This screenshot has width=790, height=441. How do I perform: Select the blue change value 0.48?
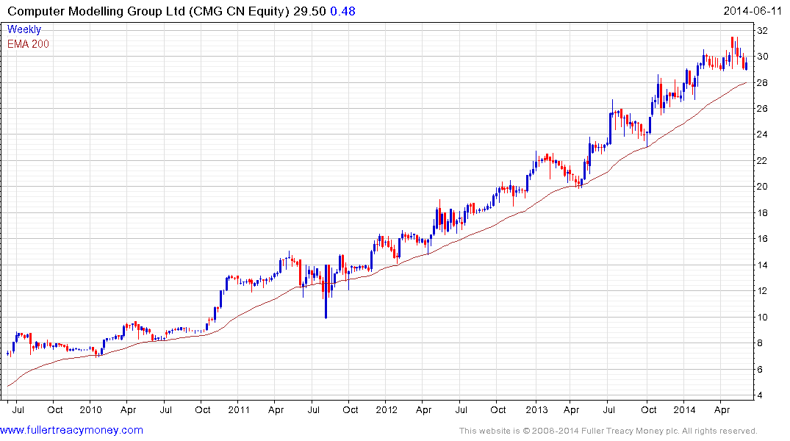(x=342, y=11)
